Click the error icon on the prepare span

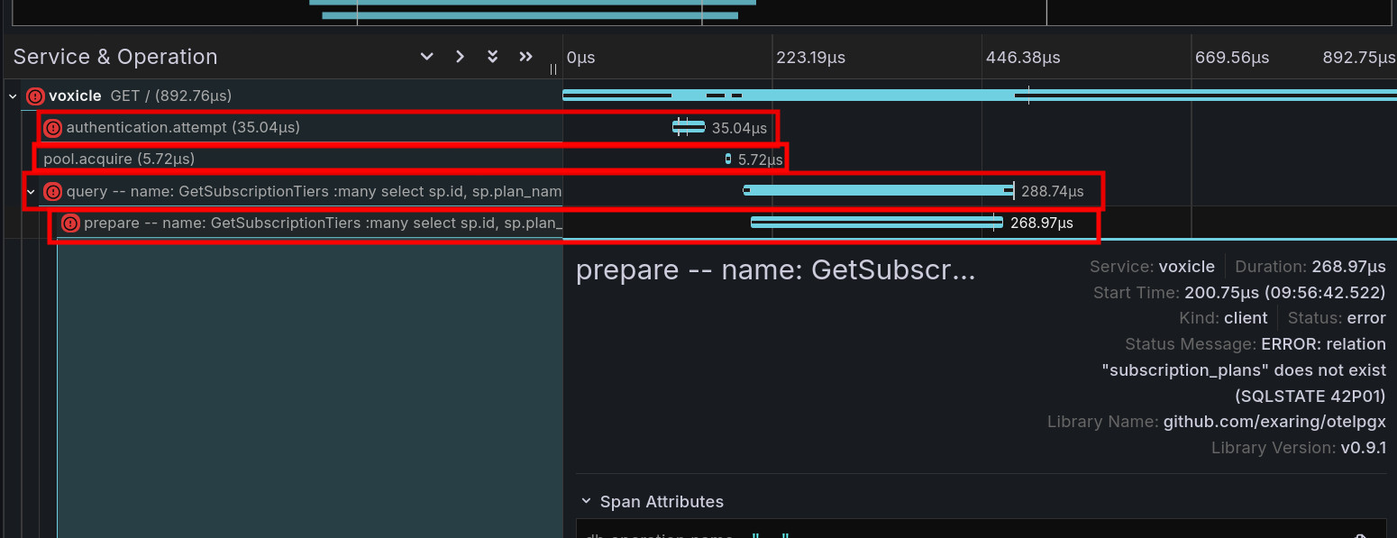point(70,223)
